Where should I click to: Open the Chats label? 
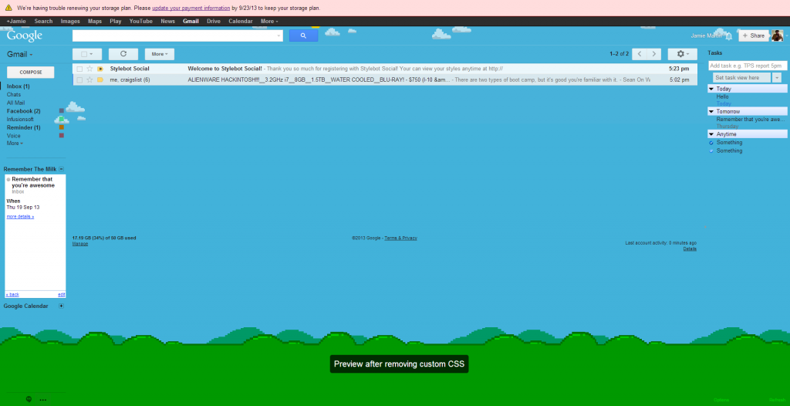point(14,95)
